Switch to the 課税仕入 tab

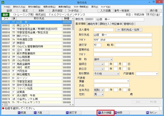point(105,24)
